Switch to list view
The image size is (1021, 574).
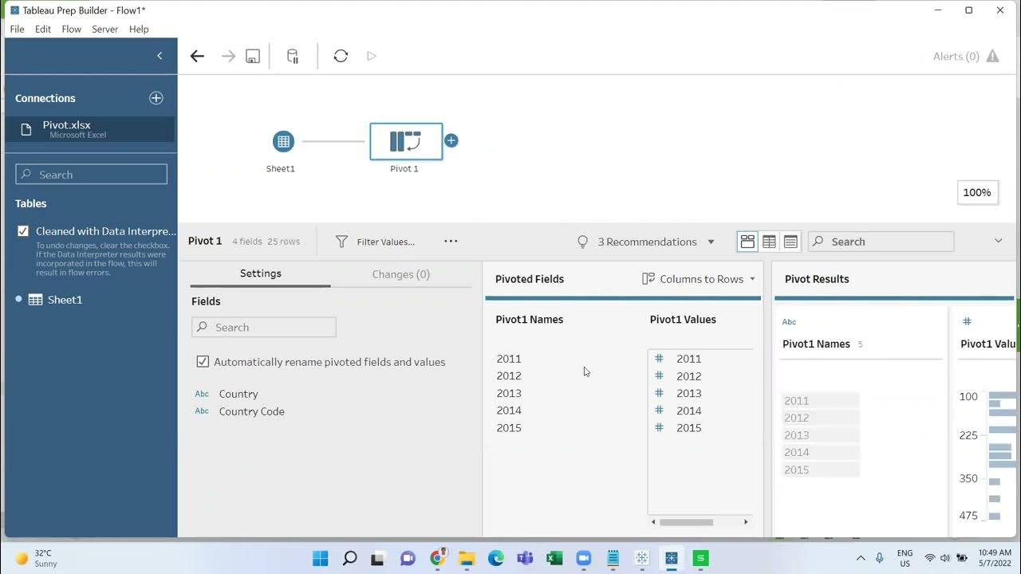click(x=790, y=242)
